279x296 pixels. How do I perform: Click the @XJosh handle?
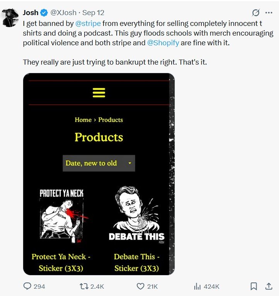click(63, 13)
